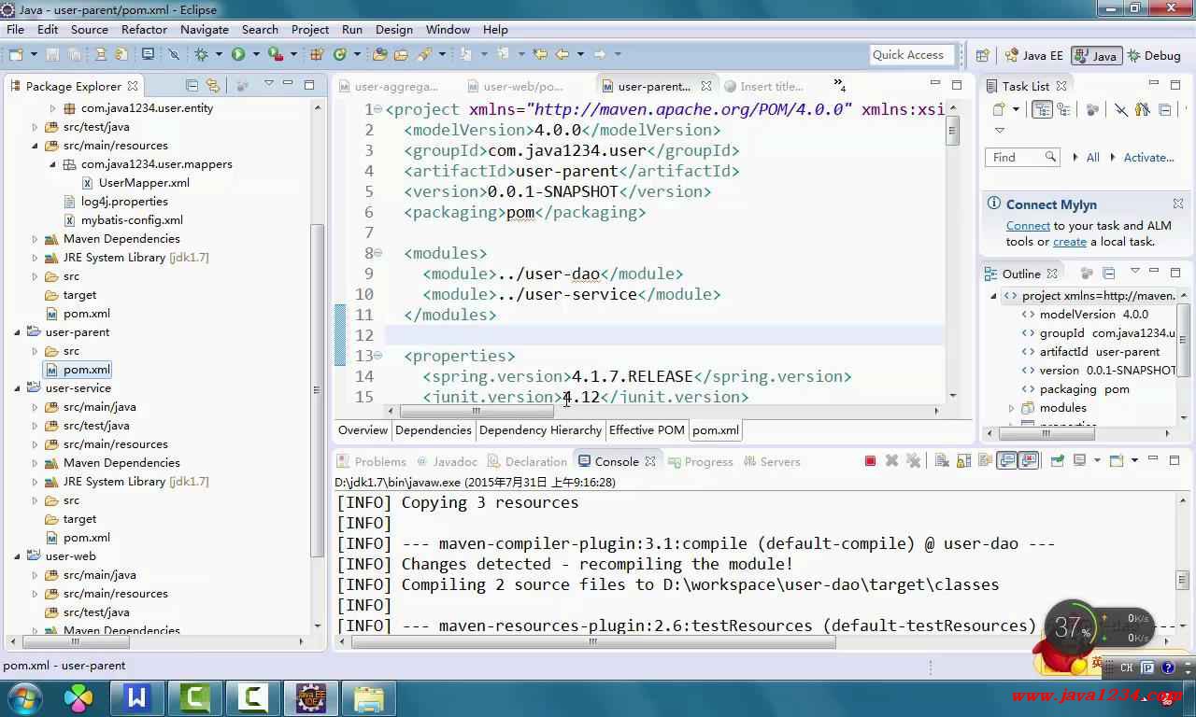Click Collapse All in Task List toolbar
The width and height of the screenshot is (1196, 717).
point(1164,109)
